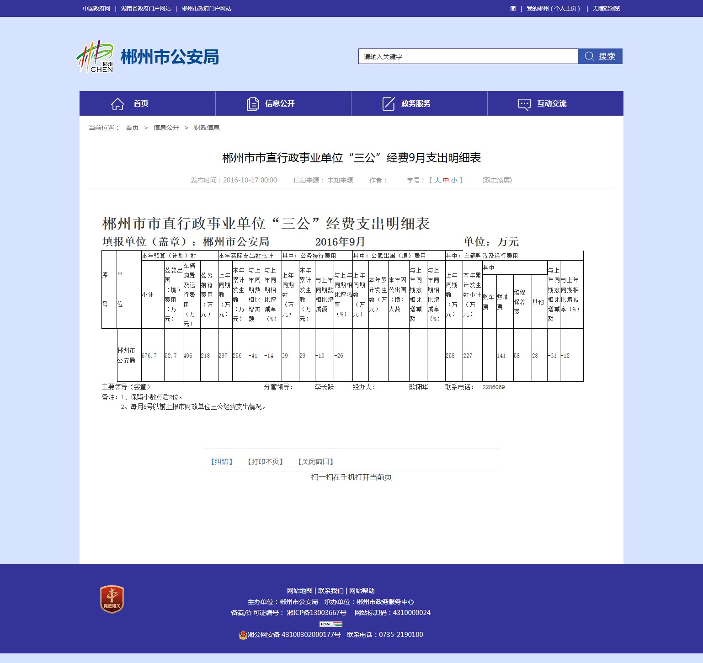Screen dimensions: 703x663
Task: Click the 信息来源： 未知来源 text
Action: pyautogui.click(x=323, y=180)
